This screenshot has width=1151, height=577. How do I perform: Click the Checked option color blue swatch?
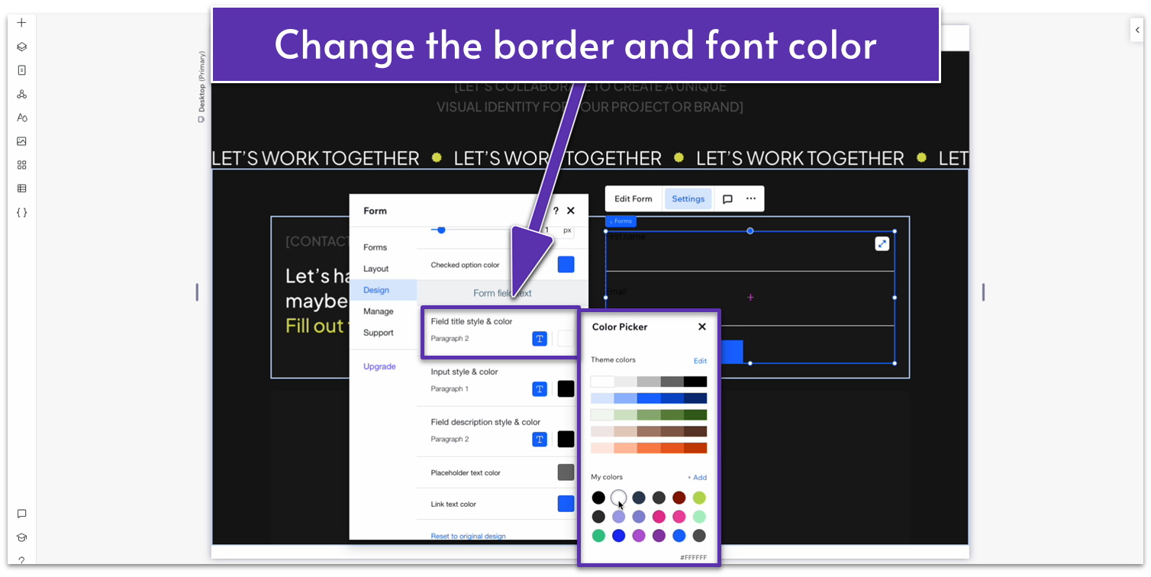click(566, 265)
